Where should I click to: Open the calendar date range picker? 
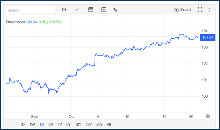[x=91, y=10]
